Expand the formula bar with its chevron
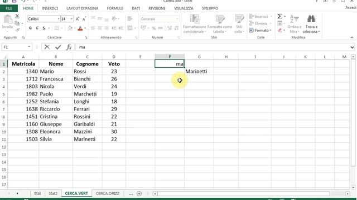The image size is (357, 200). click(352, 47)
